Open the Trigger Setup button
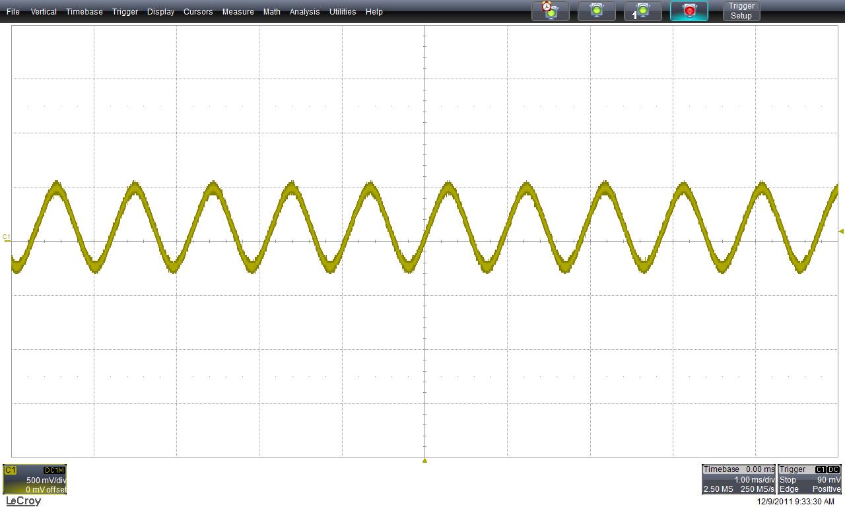The height and width of the screenshot is (507, 845). pyautogui.click(x=741, y=11)
